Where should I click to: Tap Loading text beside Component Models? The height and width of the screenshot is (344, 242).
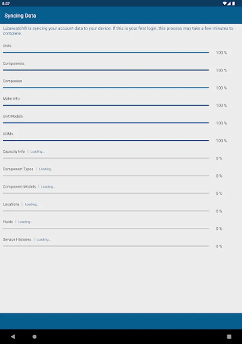(x=48, y=187)
